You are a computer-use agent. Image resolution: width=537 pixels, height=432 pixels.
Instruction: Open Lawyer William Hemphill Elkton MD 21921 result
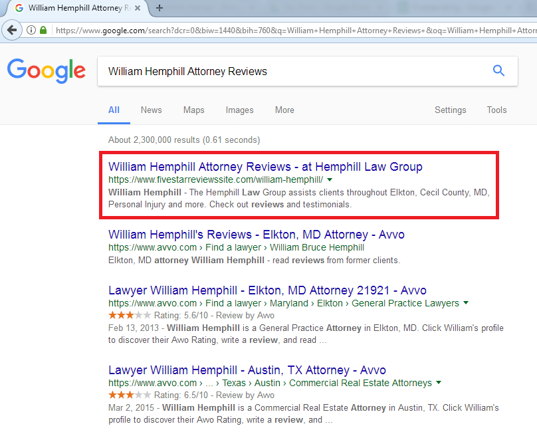pyautogui.click(x=267, y=290)
